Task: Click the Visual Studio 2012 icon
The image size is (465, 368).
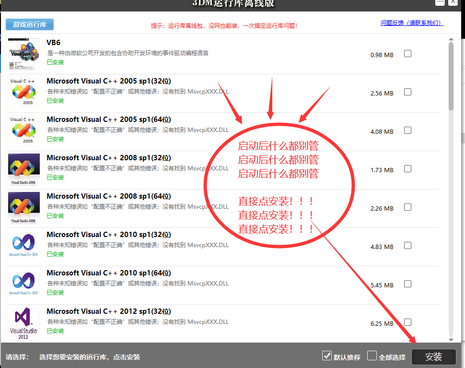Action: coord(23,321)
